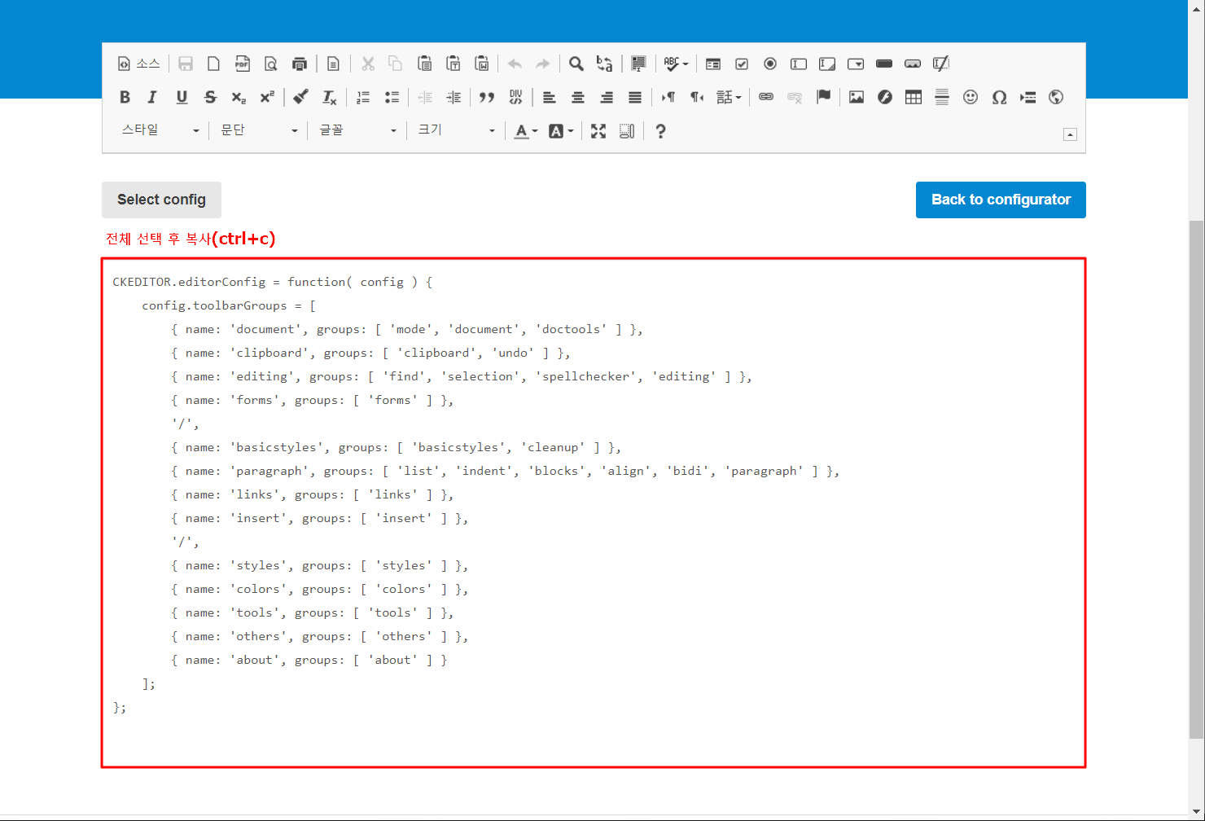Click the copy formatting paintbrush icon
This screenshot has height=821, width=1205.
point(300,97)
